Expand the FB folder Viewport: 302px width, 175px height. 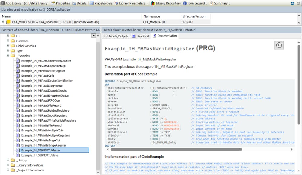click(8, 36)
